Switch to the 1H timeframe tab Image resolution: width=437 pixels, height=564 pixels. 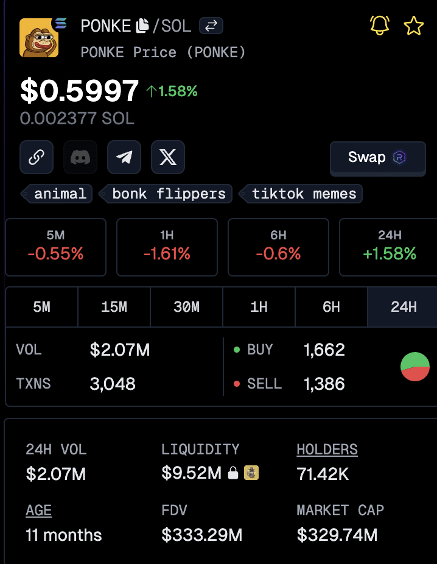coord(259,307)
